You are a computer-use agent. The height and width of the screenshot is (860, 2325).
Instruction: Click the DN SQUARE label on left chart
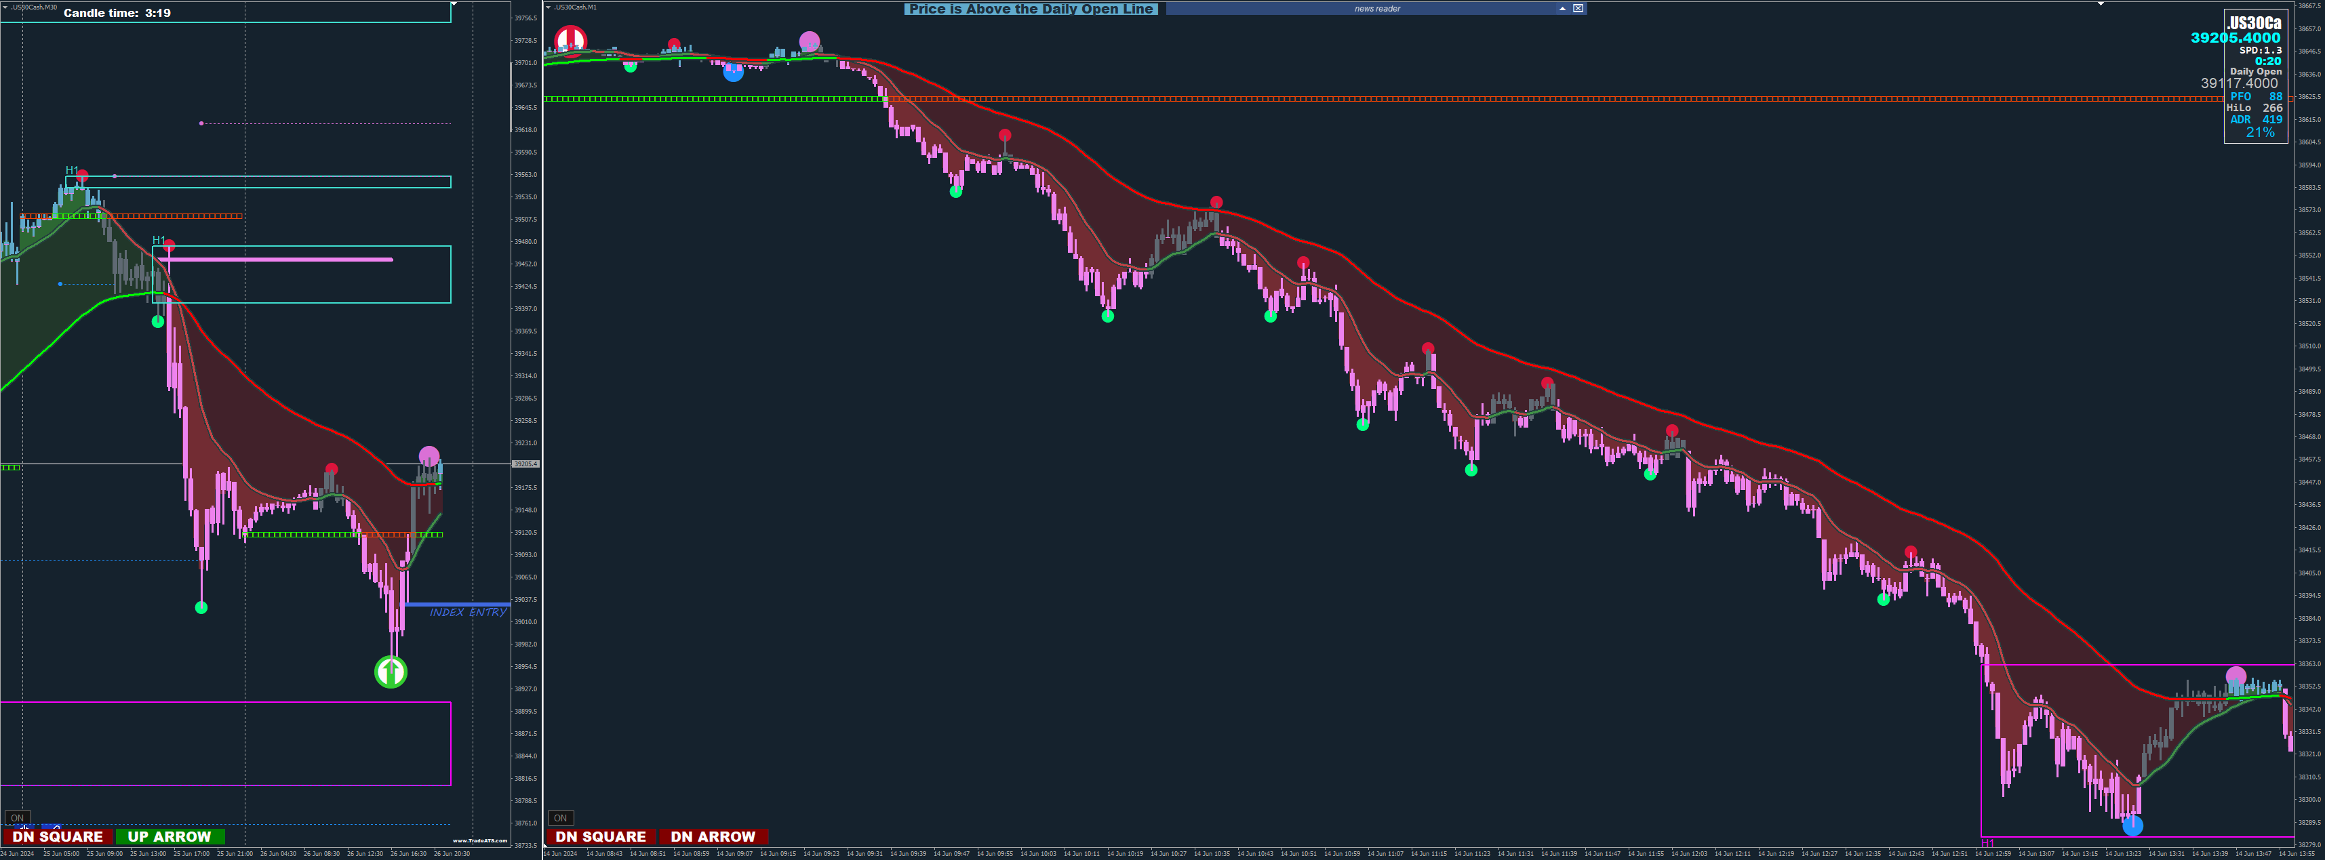[58, 836]
